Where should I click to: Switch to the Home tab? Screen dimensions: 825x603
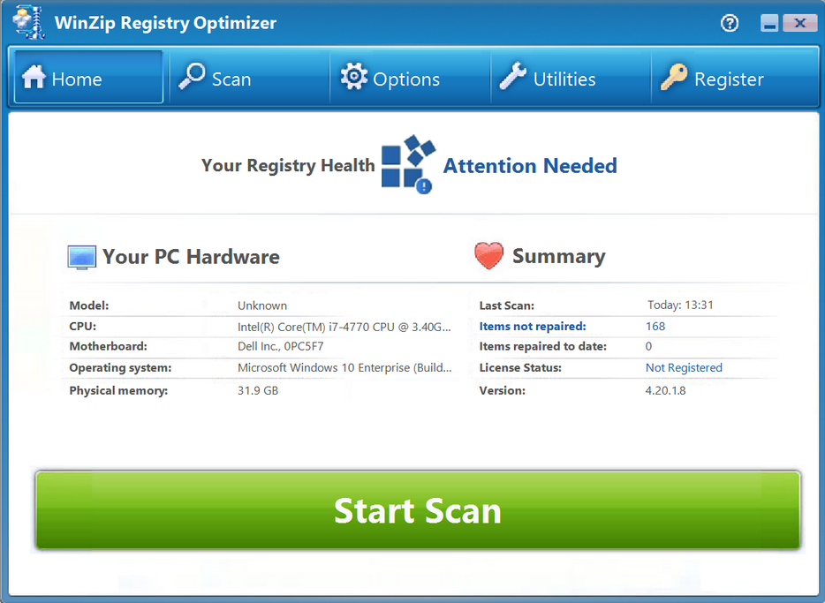(88, 78)
